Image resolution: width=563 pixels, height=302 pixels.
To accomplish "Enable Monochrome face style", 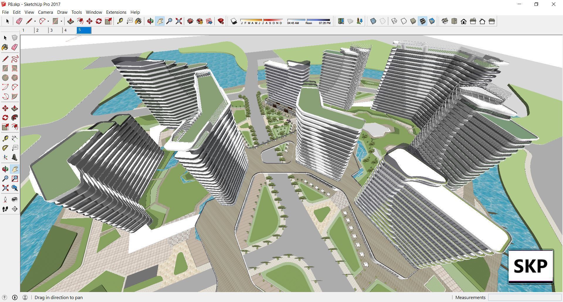I will [x=432, y=21].
